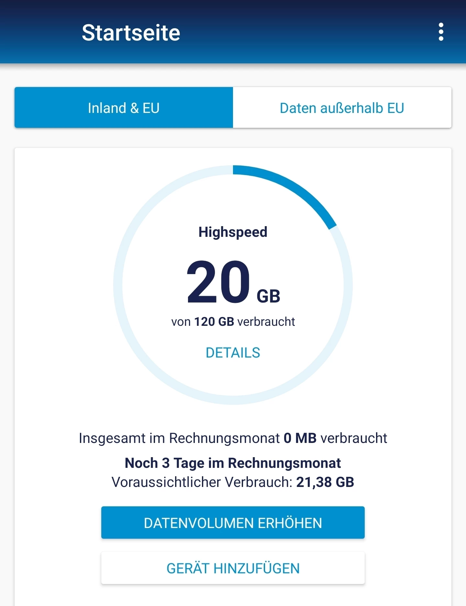
Task: Tap the von 120 GB verbraucht text
Action: (x=233, y=322)
